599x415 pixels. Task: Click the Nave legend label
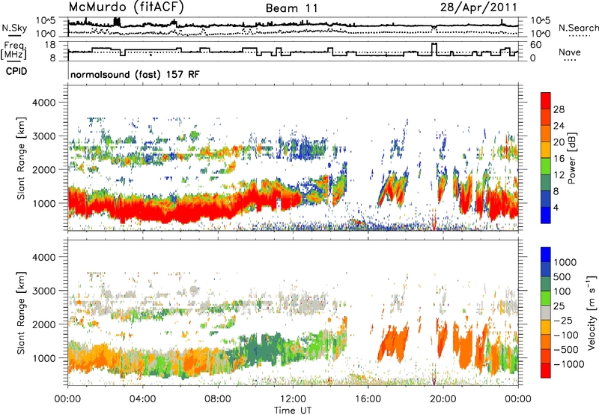pos(570,52)
